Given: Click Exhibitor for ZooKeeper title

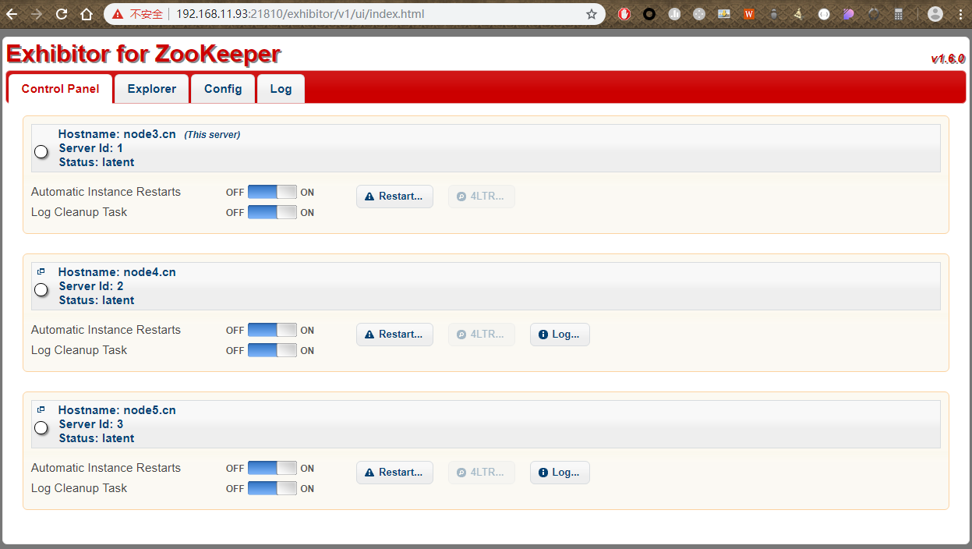Looking at the screenshot, I should click(x=143, y=54).
